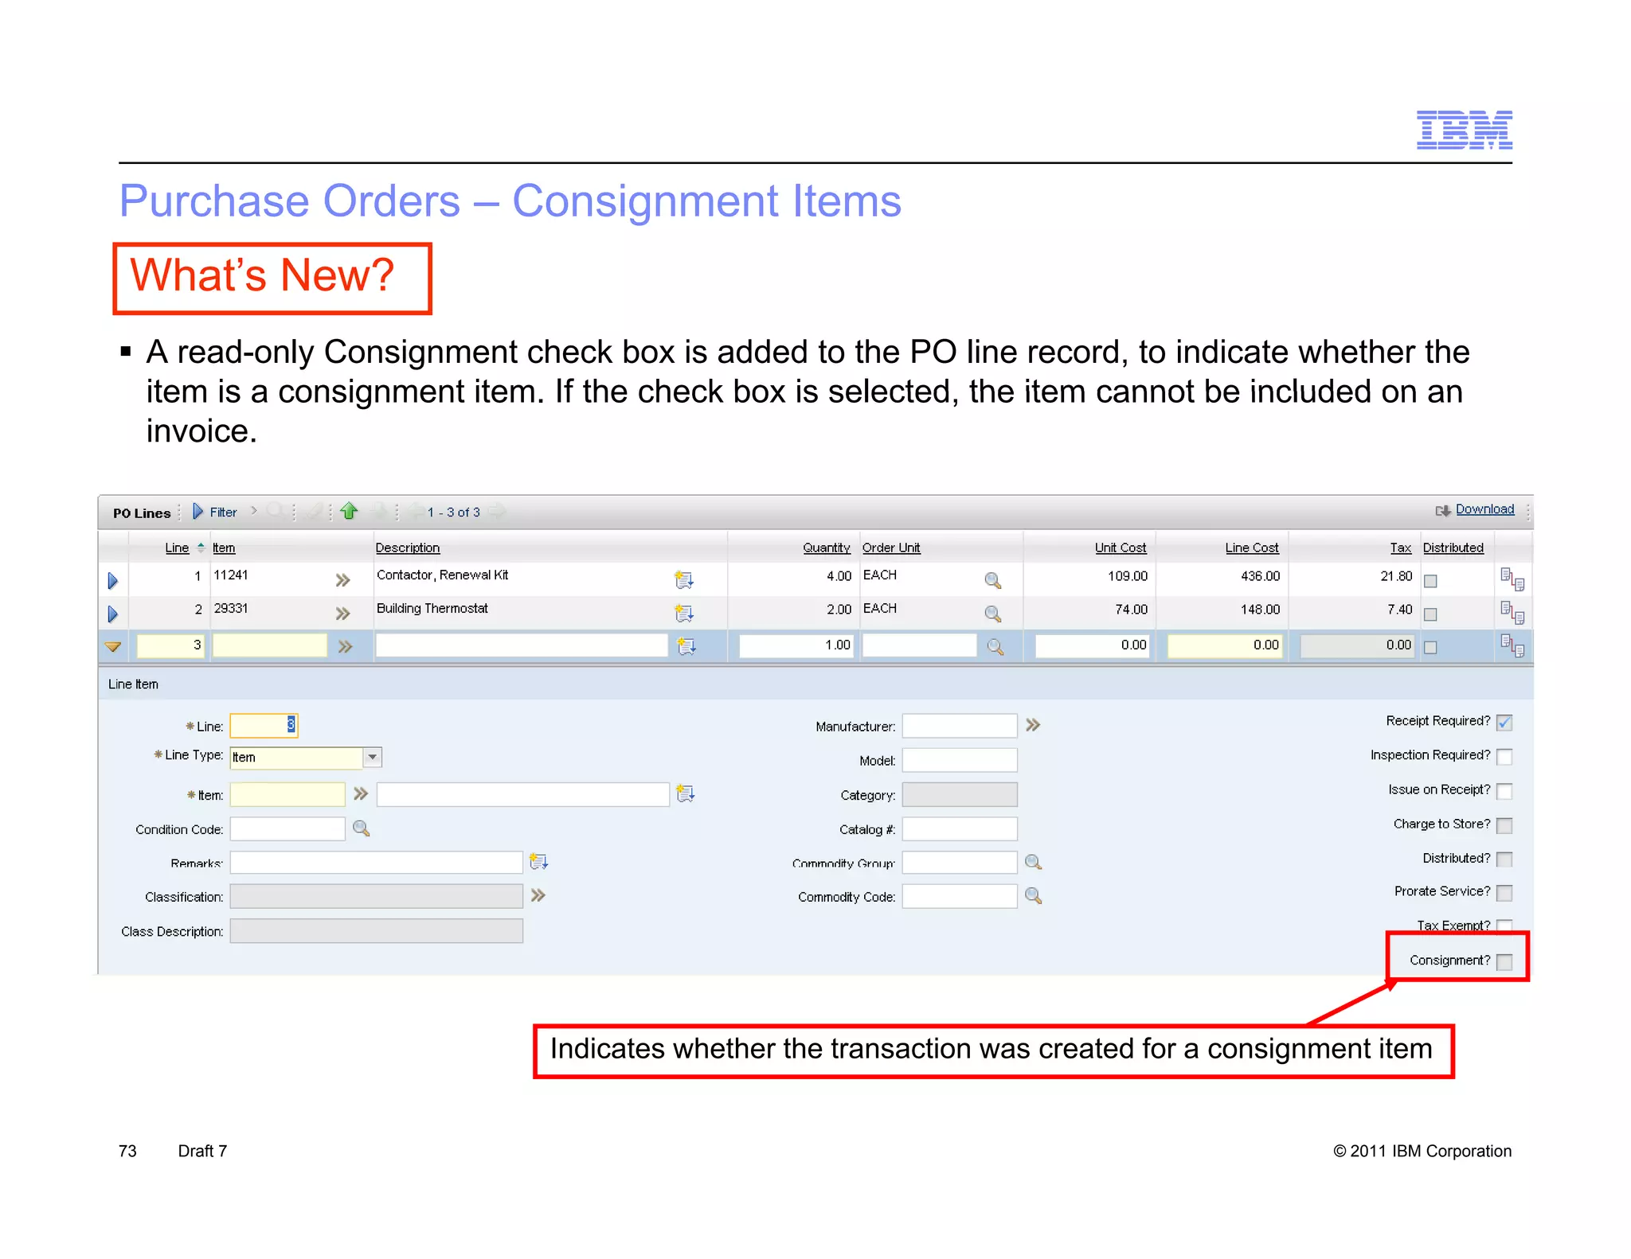Open Classification detail menu
This screenshot has height=1259, width=1631.
[538, 895]
